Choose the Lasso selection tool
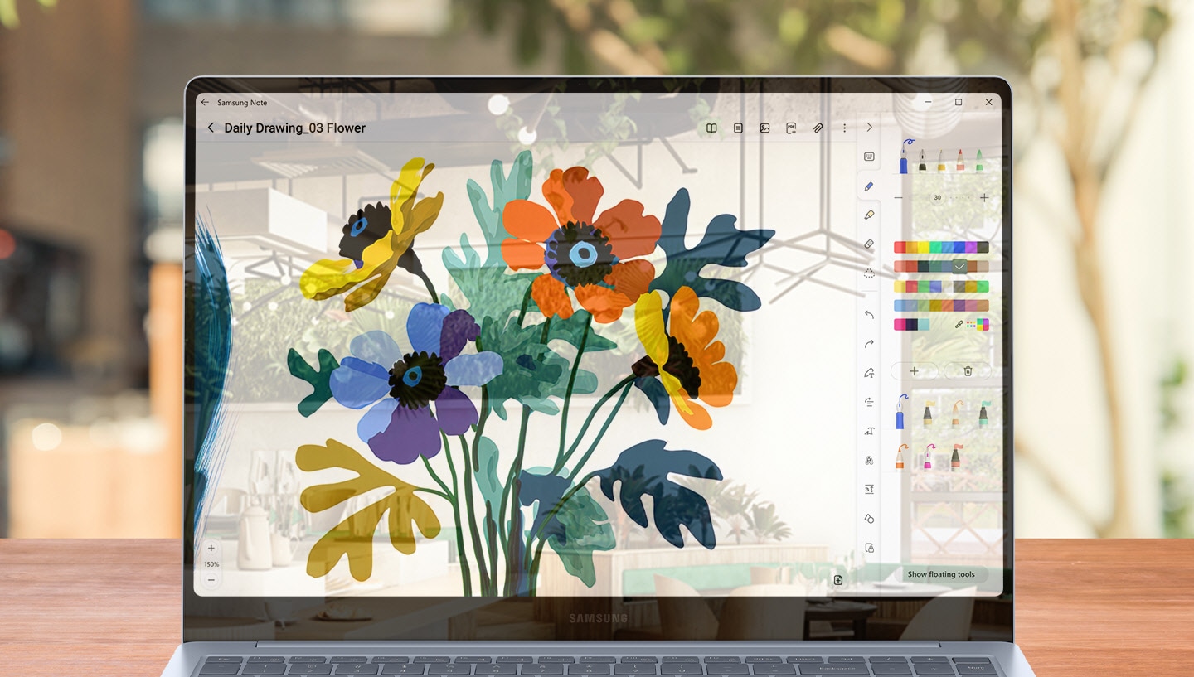 869,273
